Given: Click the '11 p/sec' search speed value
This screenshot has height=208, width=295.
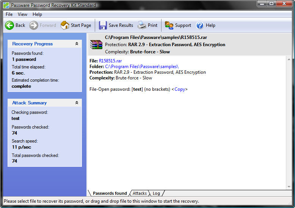Looking at the screenshot, I should point(22,147).
